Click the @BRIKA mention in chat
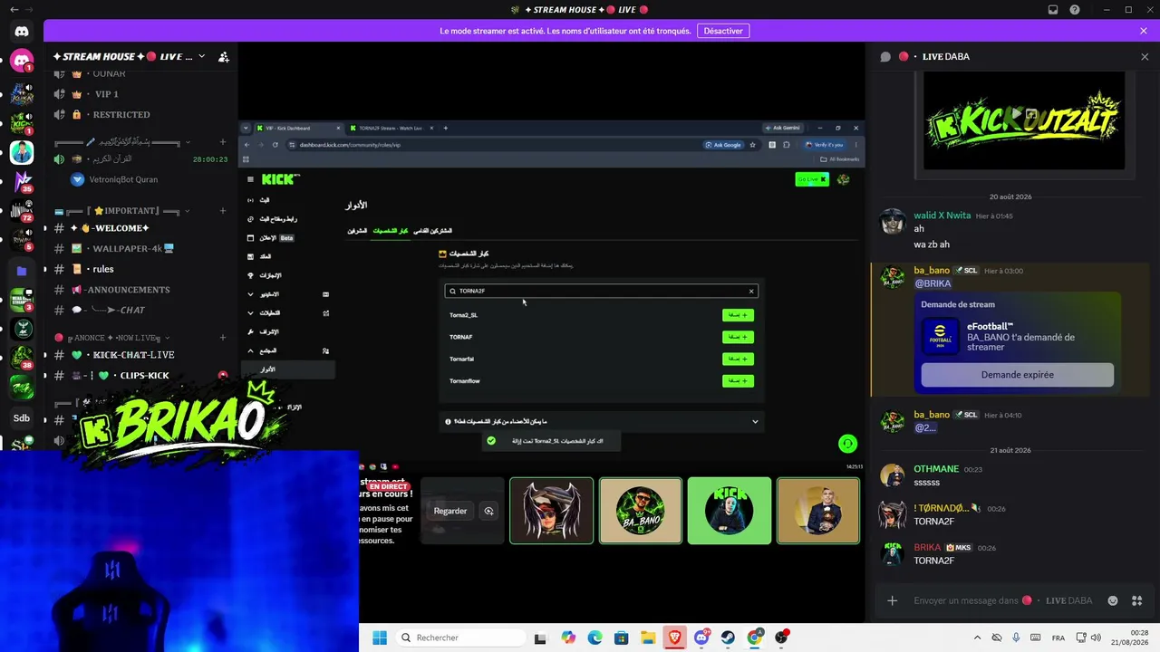The image size is (1160, 652). [x=933, y=283]
